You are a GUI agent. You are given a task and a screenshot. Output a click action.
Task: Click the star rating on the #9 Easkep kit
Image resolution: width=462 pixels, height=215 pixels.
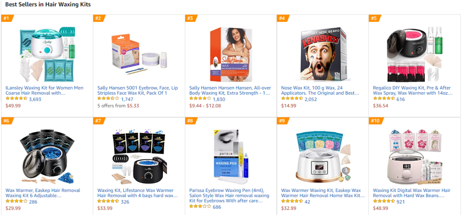[x=292, y=201]
